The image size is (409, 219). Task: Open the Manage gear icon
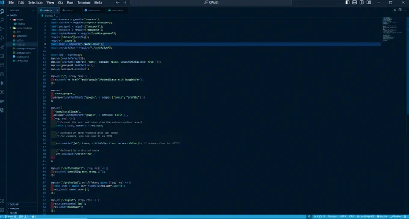[x=2, y=210]
